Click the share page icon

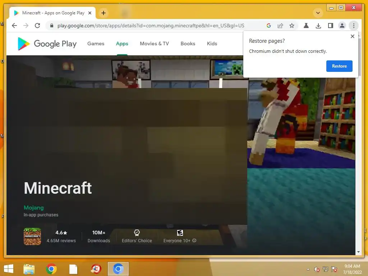280,26
